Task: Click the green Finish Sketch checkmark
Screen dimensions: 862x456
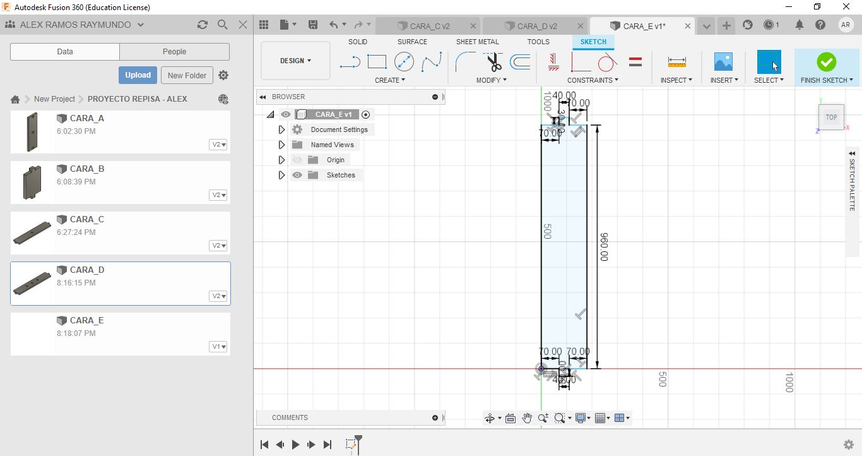Action: tap(826, 62)
